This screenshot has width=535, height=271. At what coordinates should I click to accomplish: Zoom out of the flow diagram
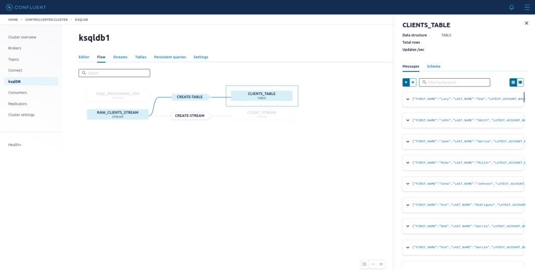(x=373, y=264)
